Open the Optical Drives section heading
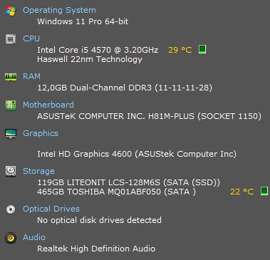 pos(51,209)
